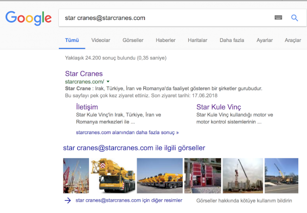The image size is (307, 213).
Task: Switch to the Görseller tab
Action: click(133, 40)
